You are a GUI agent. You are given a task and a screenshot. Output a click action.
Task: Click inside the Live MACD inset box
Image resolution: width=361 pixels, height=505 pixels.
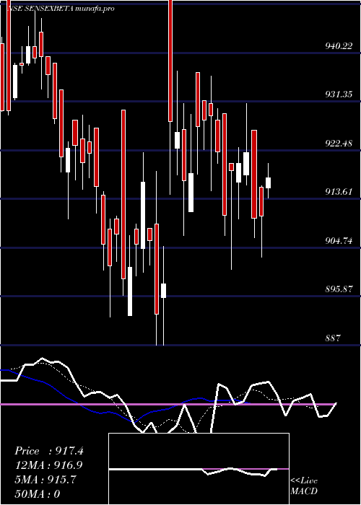click(x=199, y=469)
